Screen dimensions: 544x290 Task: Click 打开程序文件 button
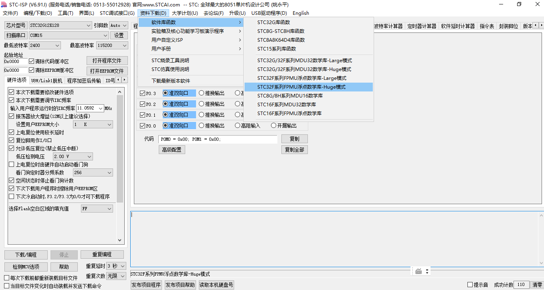point(107,61)
